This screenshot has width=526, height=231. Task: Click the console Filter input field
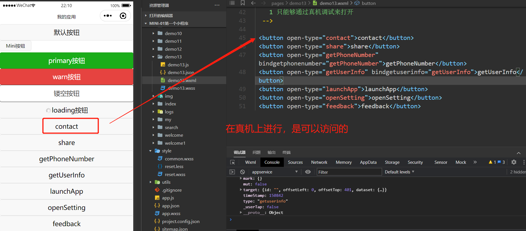pos(349,172)
